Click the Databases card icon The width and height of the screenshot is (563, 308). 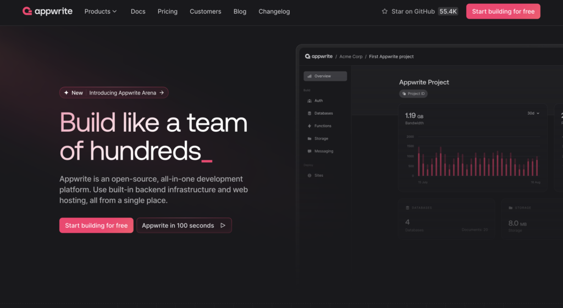tap(407, 208)
